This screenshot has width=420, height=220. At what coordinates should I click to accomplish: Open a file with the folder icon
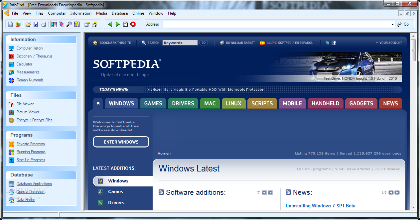click(x=28, y=24)
